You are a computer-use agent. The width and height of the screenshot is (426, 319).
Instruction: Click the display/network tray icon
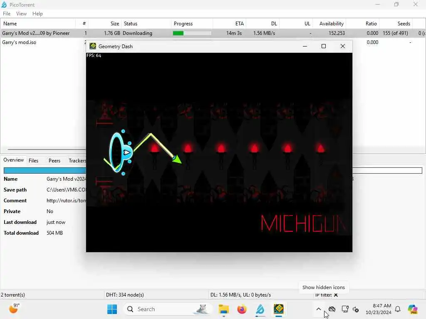point(345,309)
